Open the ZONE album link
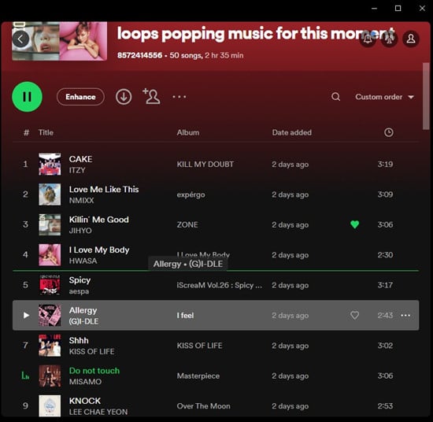 pos(187,225)
